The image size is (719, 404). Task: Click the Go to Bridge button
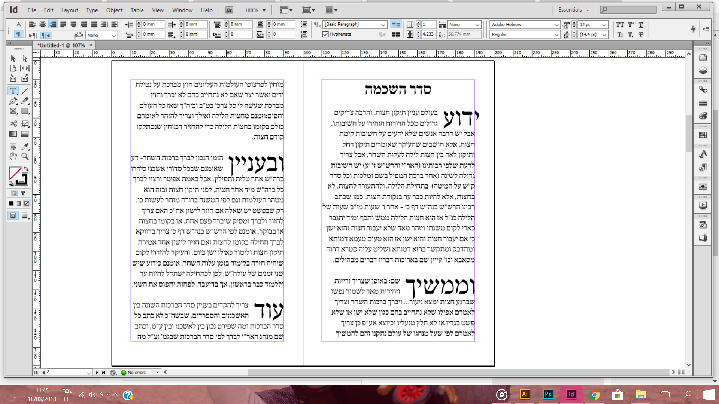pos(229,10)
